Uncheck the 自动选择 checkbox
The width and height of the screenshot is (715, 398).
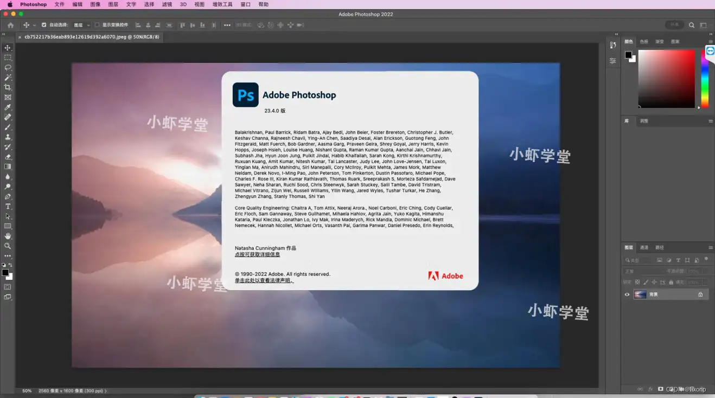pos(44,25)
